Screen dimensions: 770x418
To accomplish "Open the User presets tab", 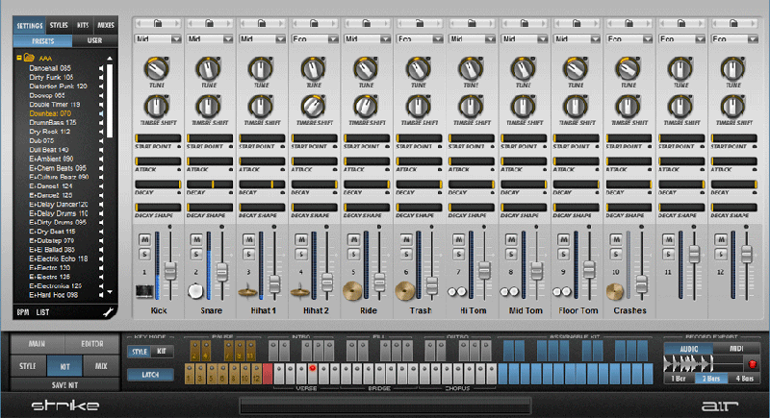I will pos(94,40).
